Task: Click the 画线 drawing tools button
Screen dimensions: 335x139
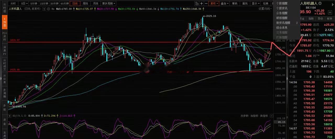Action: point(245,3)
